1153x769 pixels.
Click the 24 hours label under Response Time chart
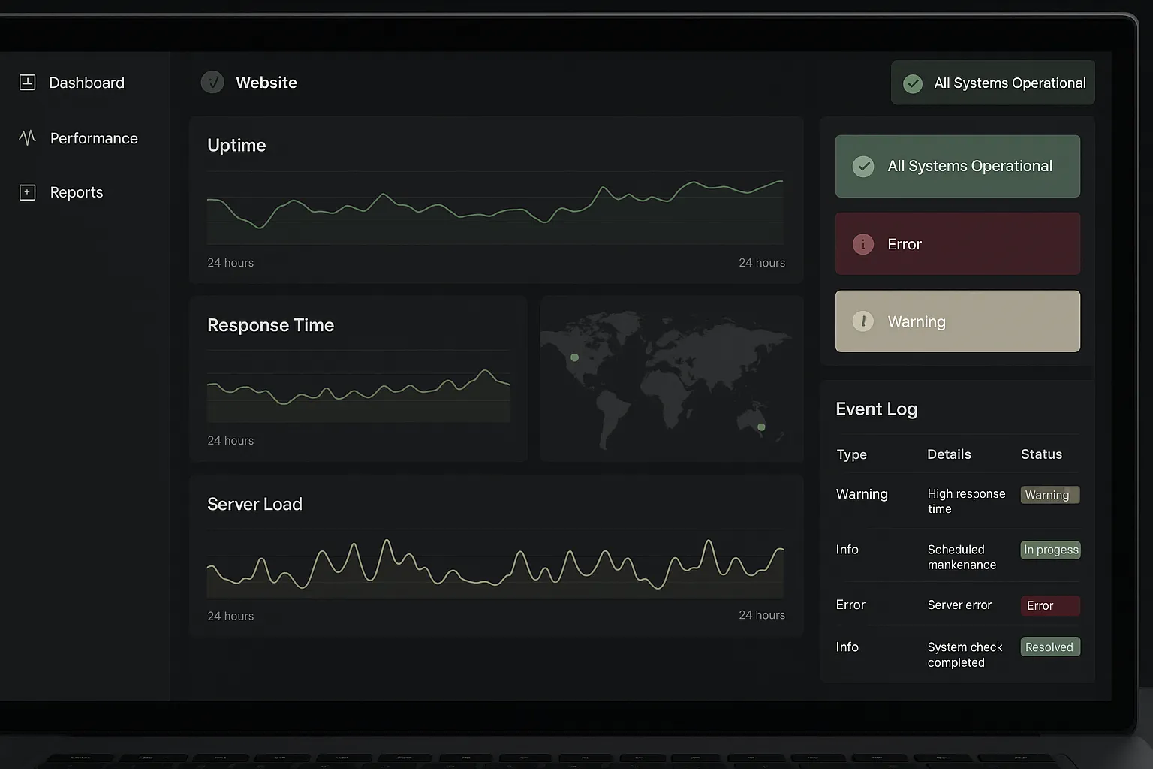230,441
